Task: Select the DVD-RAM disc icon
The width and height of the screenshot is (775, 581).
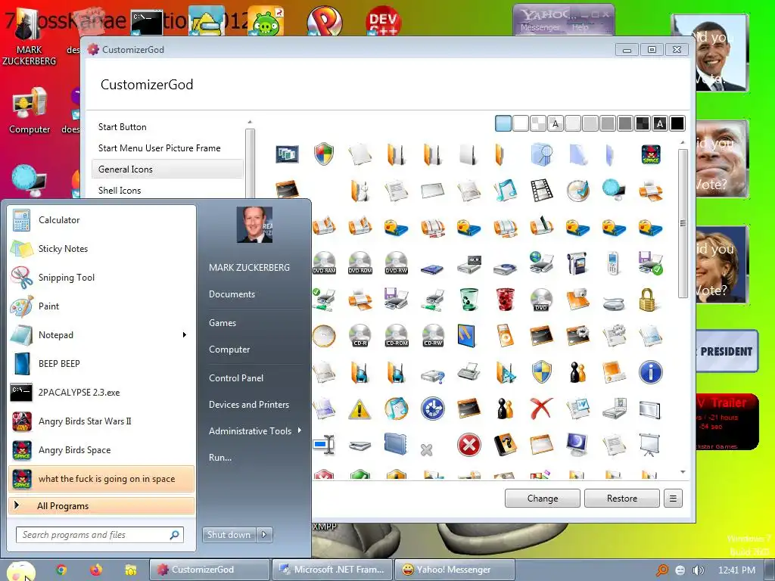Action: [x=324, y=263]
